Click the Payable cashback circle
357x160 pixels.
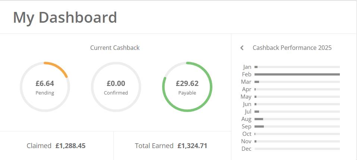pyautogui.click(x=187, y=87)
